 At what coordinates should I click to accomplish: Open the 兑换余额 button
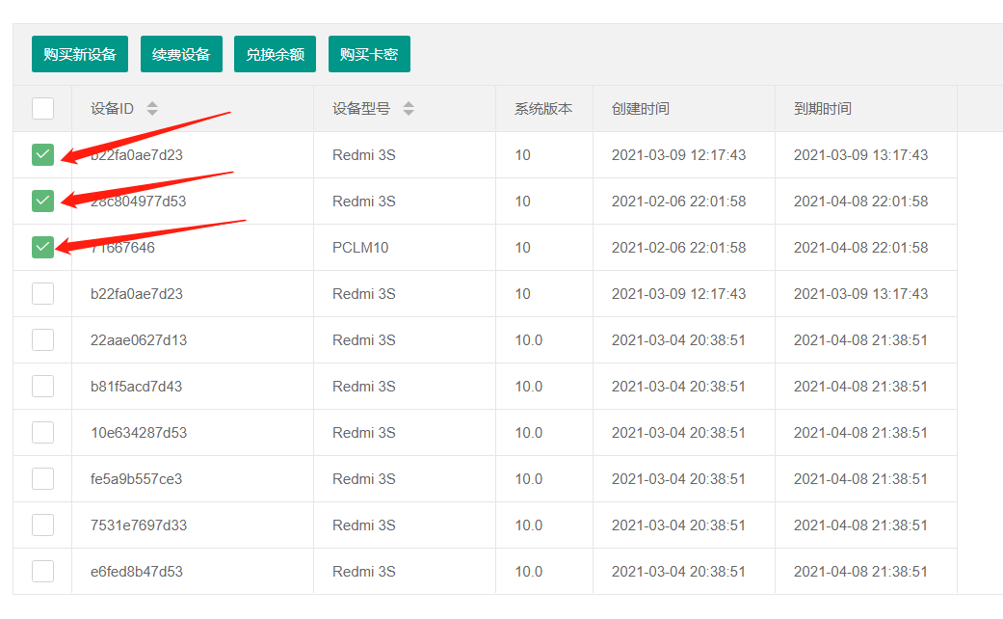coord(275,54)
